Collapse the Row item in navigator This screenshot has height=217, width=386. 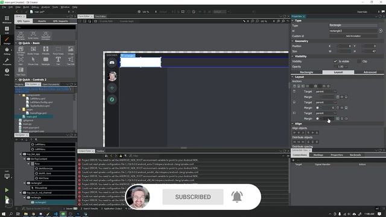pos(28,163)
